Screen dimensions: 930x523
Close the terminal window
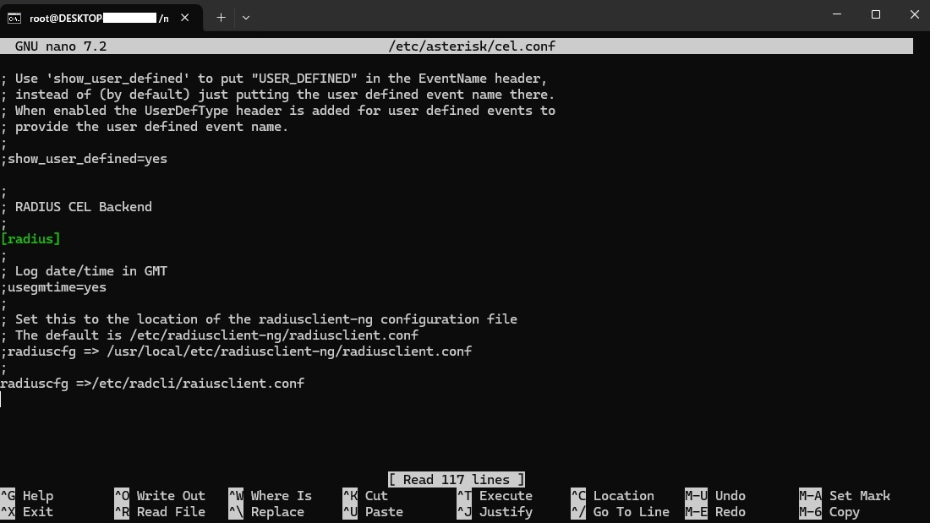tap(914, 14)
